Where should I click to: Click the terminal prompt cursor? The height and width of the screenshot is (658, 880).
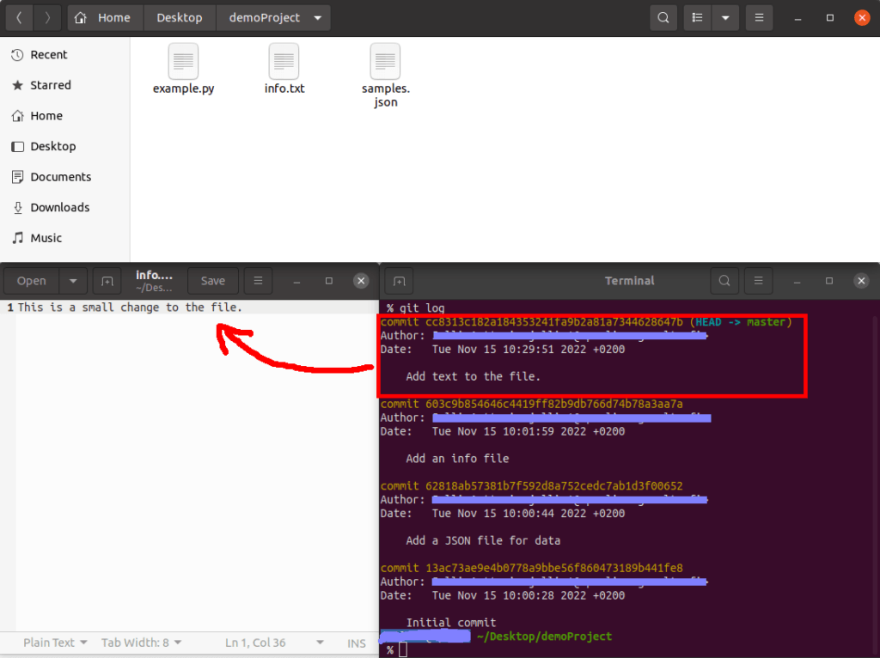(x=403, y=649)
